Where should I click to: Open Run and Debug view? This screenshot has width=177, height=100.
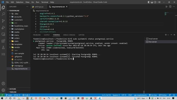coord(3,27)
